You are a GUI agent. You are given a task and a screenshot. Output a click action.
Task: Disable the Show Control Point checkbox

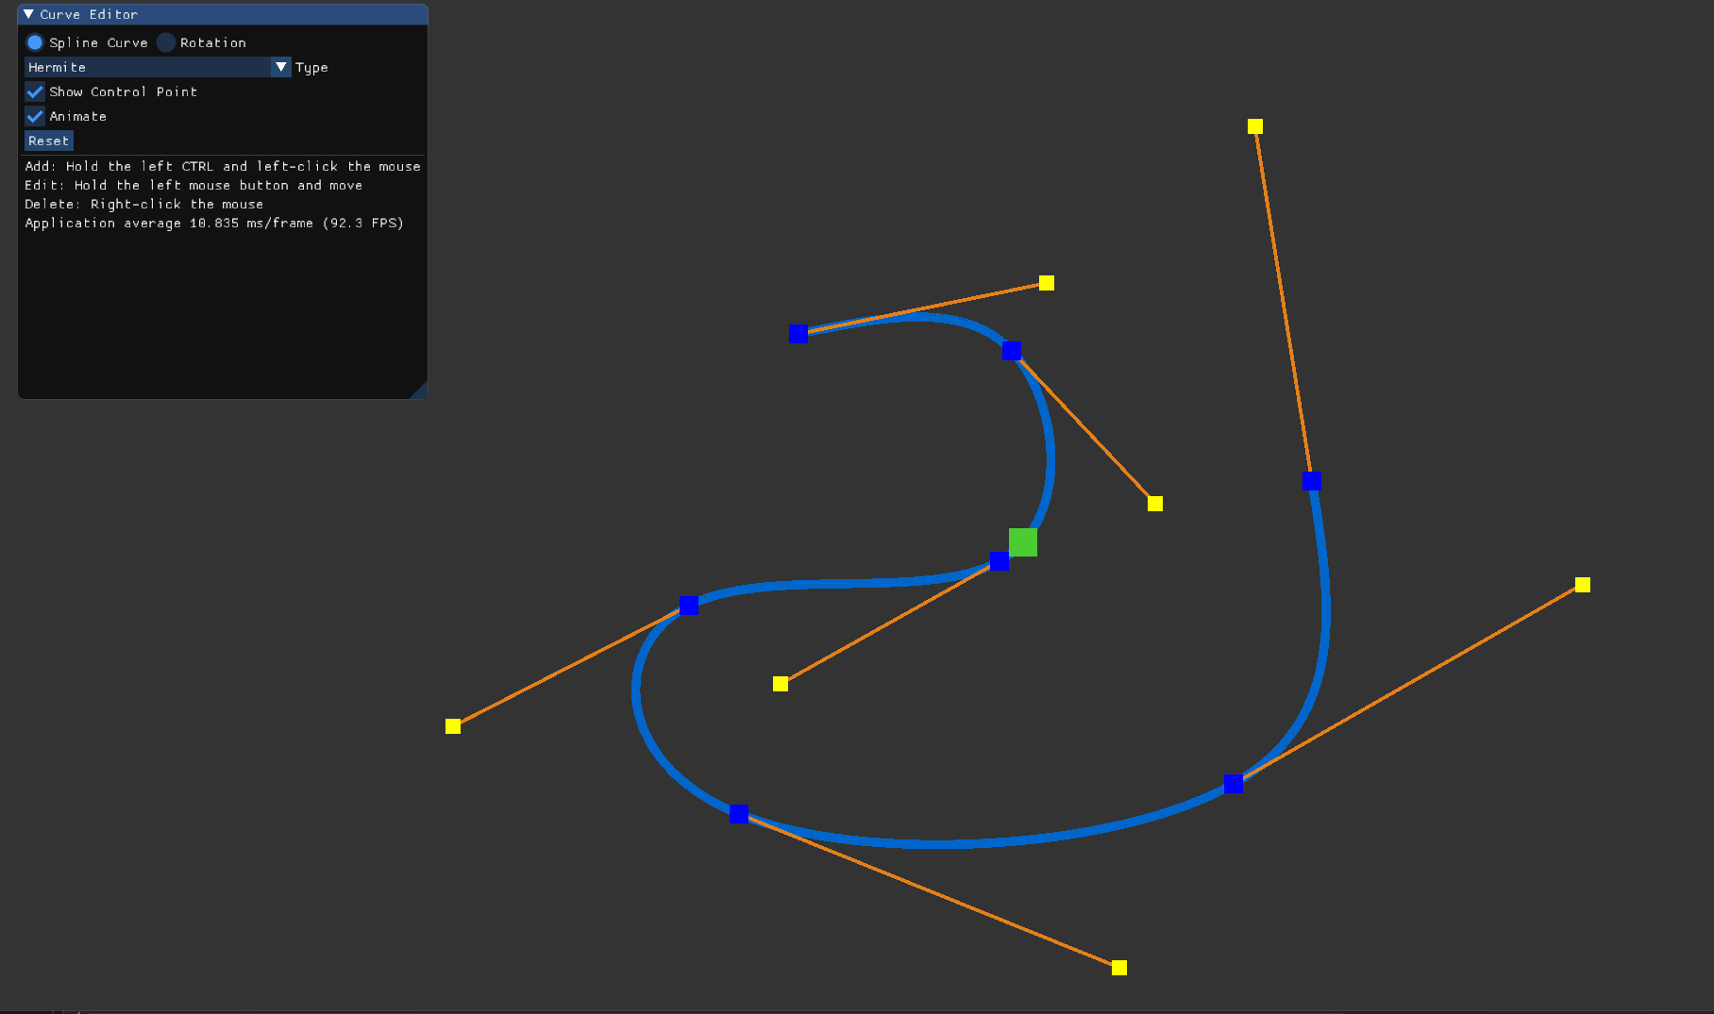(x=35, y=91)
